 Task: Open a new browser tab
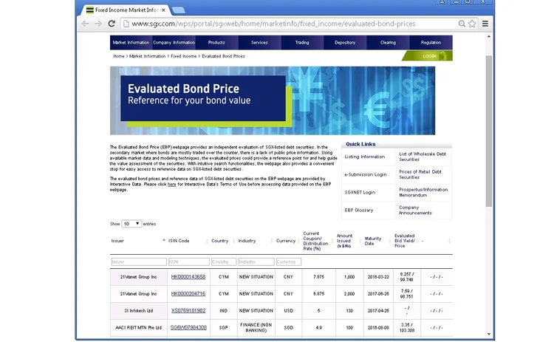(x=179, y=10)
